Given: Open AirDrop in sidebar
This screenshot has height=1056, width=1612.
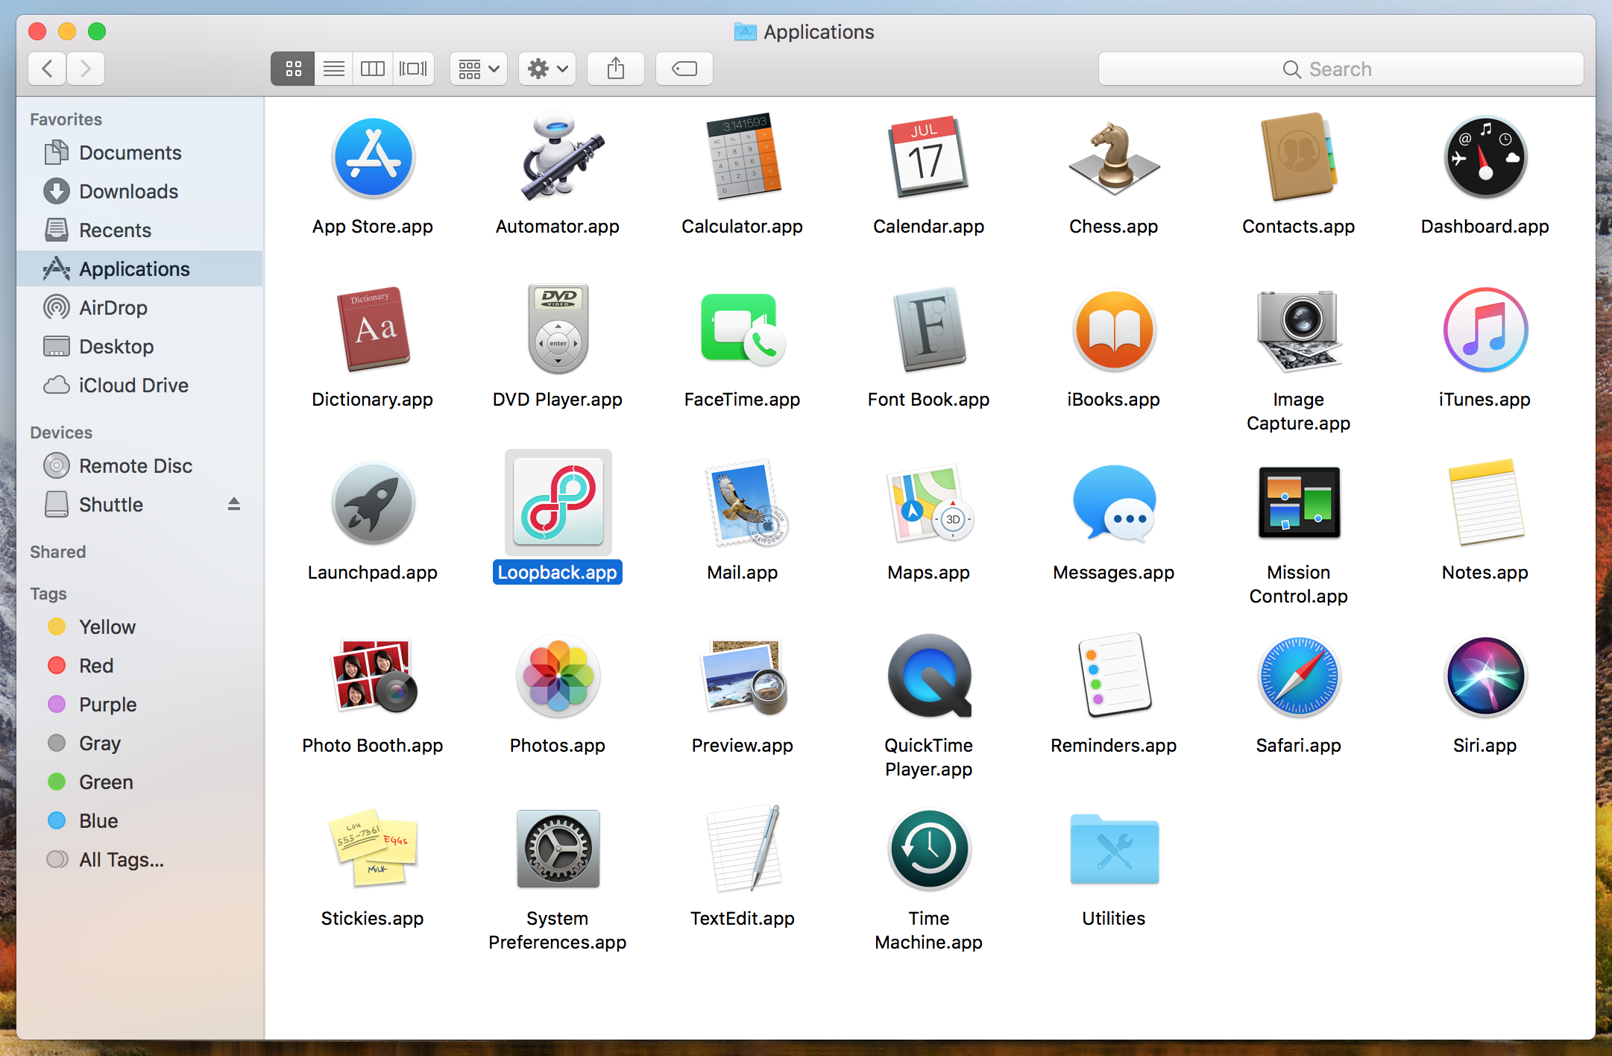Looking at the screenshot, I should click(140, 307).
